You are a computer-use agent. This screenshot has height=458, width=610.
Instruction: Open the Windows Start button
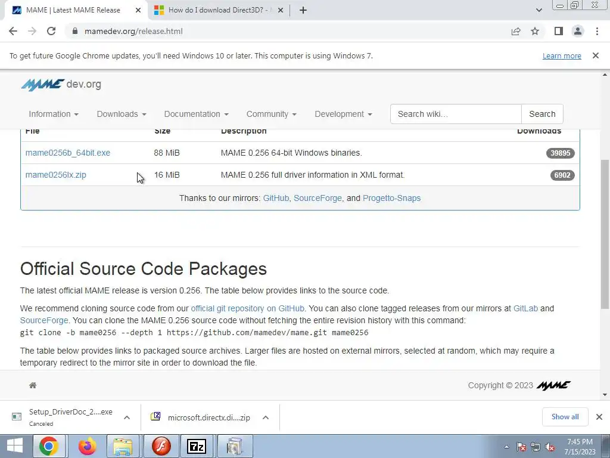(15, 446)
